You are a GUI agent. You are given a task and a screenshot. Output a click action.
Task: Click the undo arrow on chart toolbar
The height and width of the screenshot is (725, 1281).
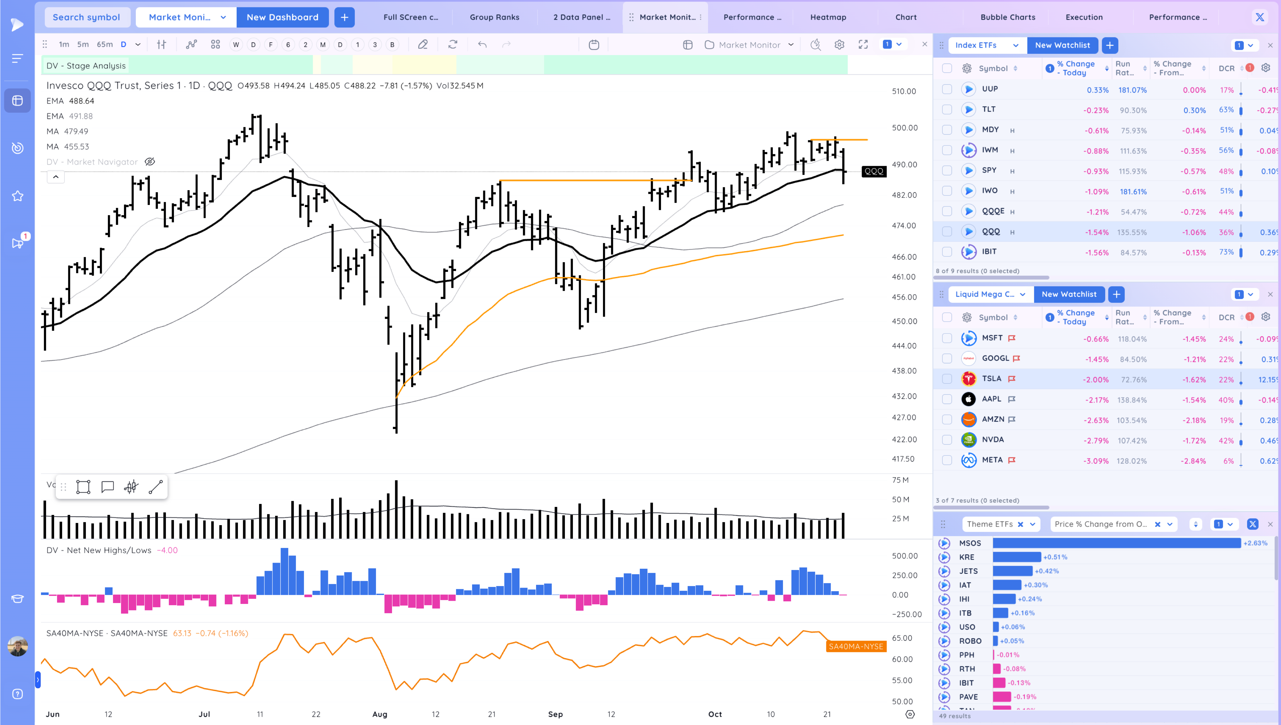coord(482,44)
